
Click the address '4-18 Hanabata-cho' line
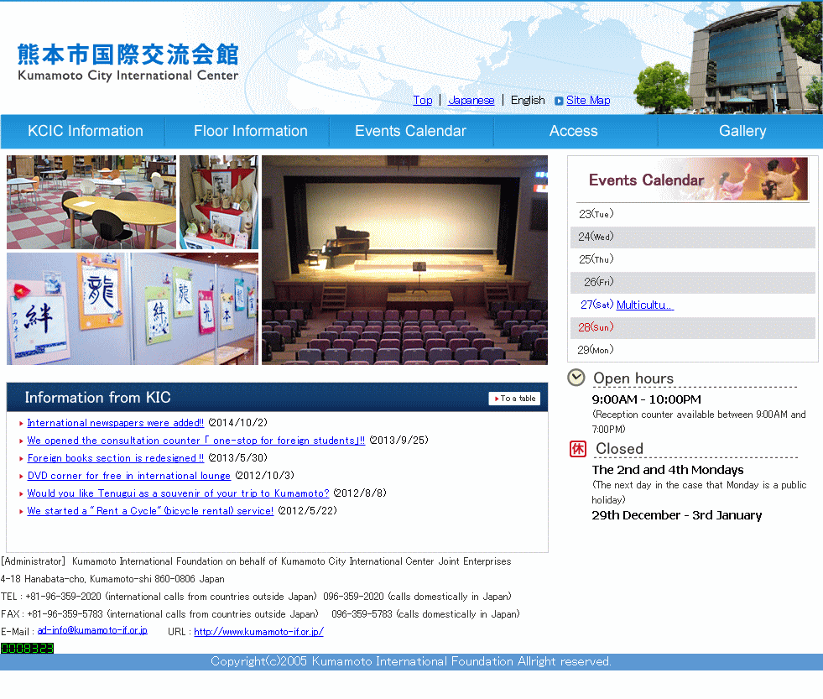coord(112,579)
